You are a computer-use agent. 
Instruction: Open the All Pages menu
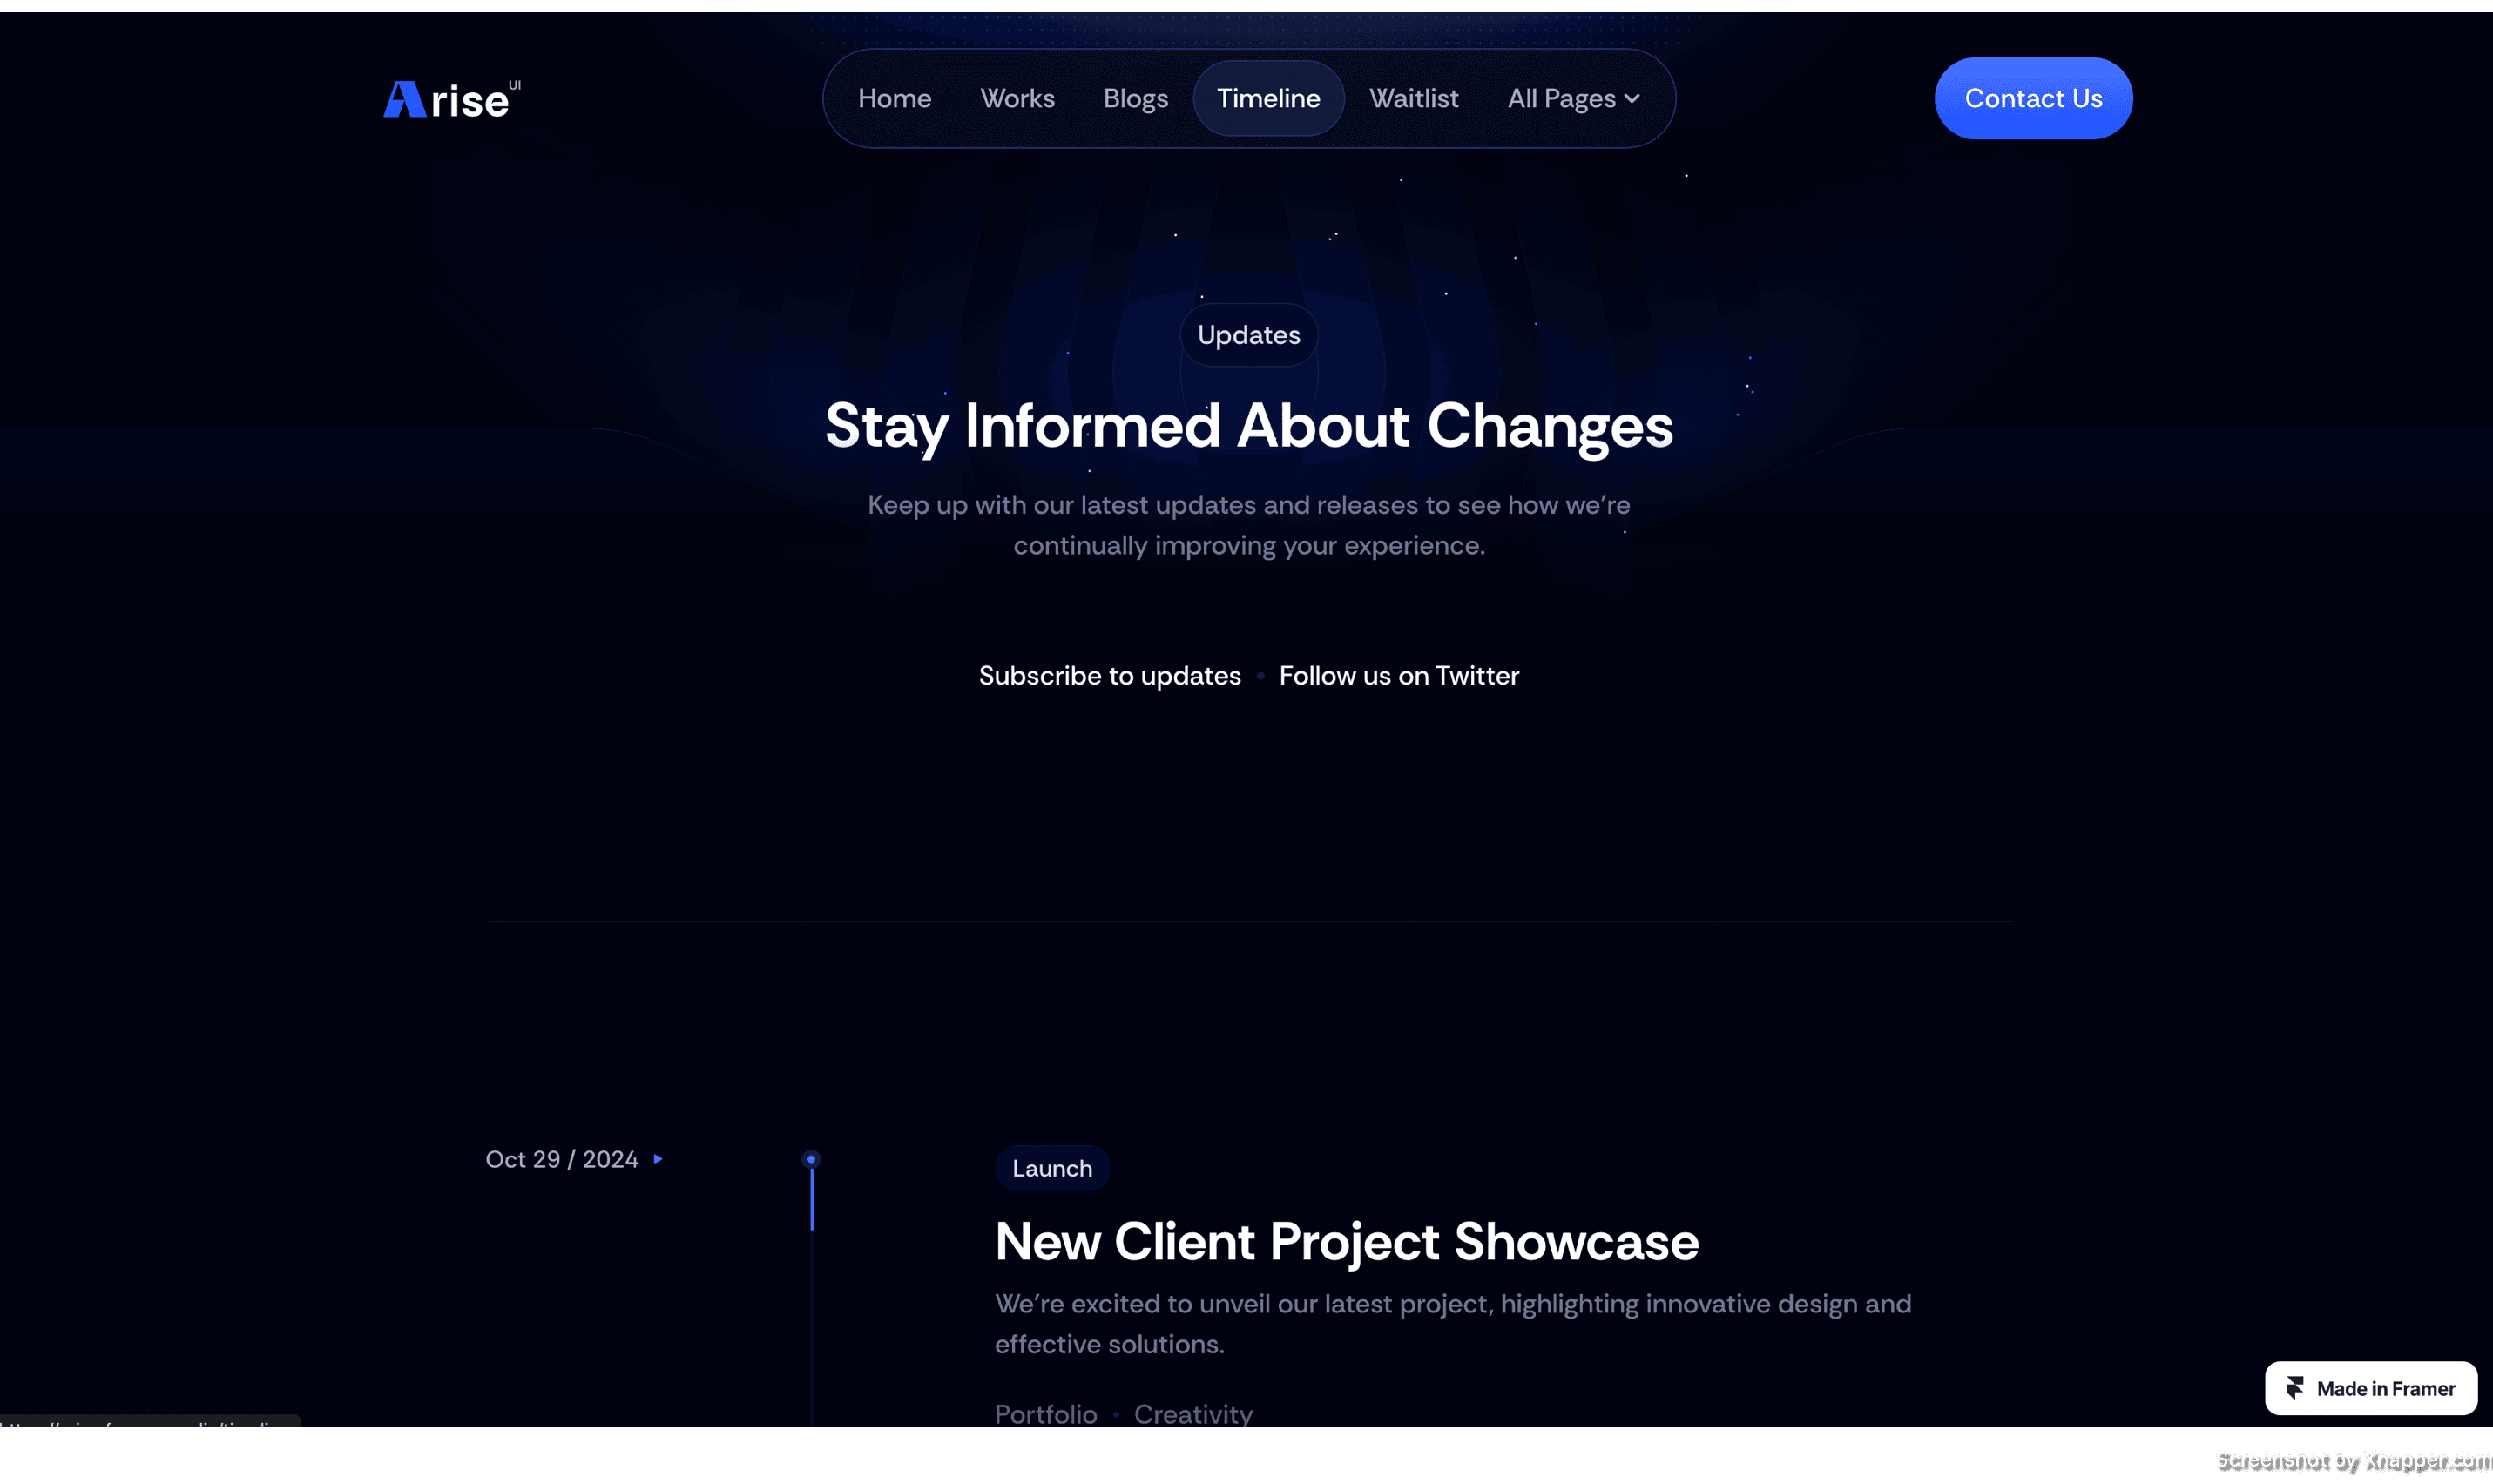click(x=1562, y=99)
